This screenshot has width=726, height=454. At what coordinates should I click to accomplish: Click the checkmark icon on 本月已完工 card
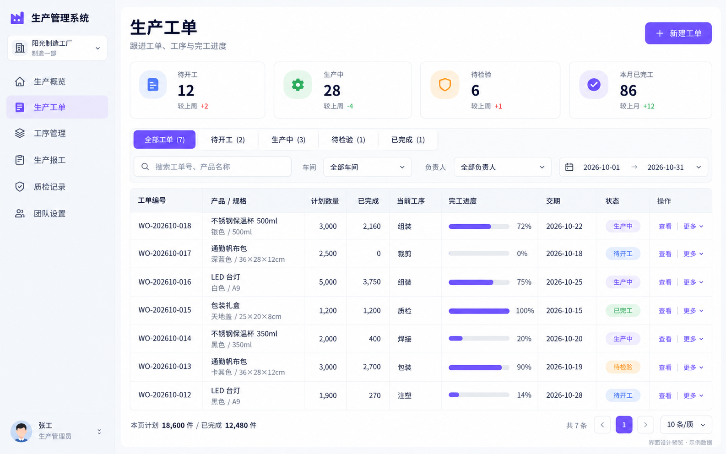[594, 85]
